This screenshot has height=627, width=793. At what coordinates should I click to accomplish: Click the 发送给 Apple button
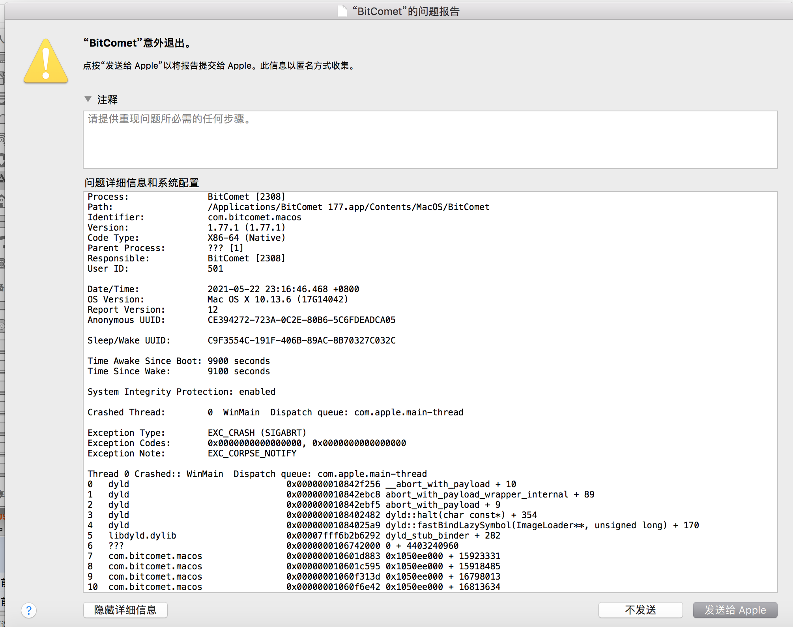[735, 610]
